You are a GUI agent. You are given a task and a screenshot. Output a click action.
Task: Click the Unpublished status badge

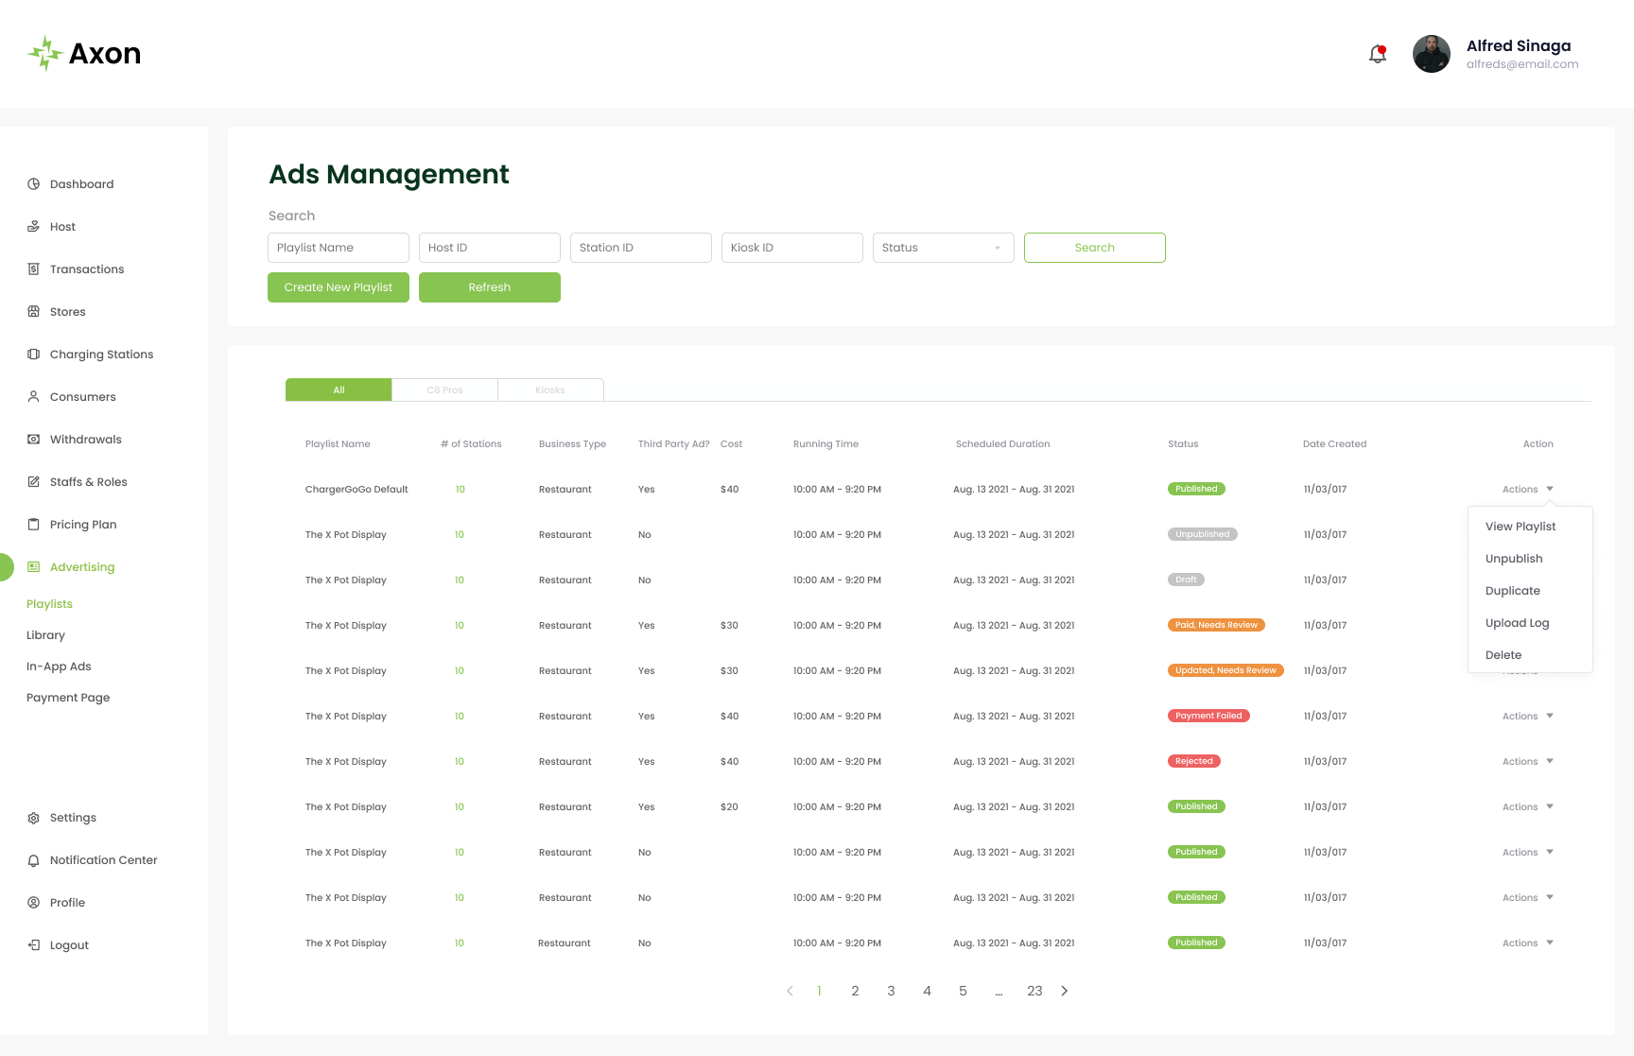pyautogui.click(x=1203, y=534)
